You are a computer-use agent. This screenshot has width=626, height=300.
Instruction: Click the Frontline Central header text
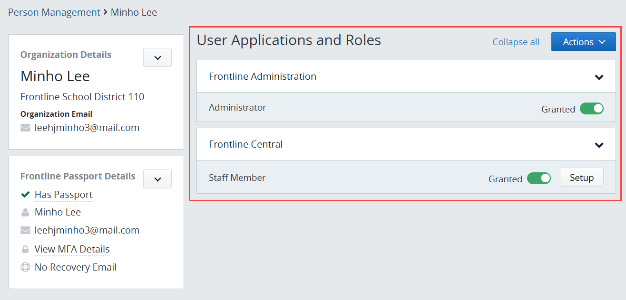pyautogui.click(x=246, y=144)
